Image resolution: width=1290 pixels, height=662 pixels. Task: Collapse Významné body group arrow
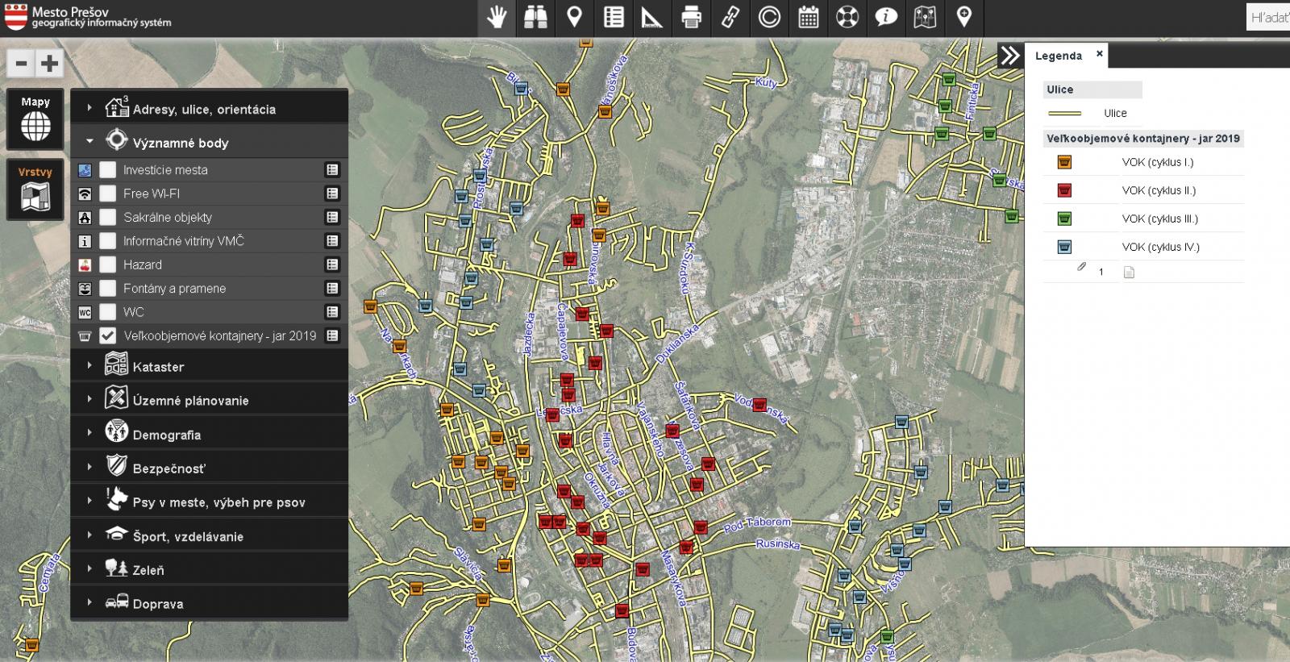tap(89, 141)
